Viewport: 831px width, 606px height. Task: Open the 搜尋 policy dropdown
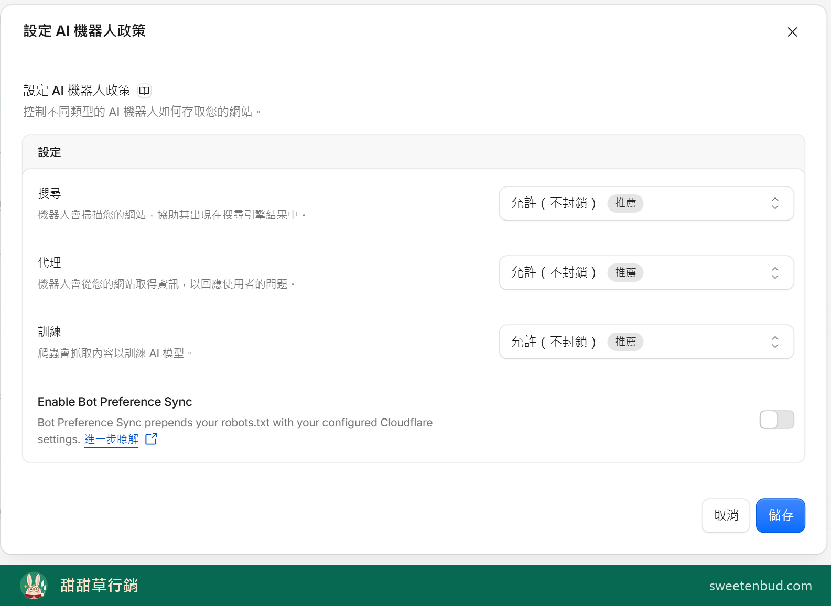pyautogui.click(x=646, y=203)
